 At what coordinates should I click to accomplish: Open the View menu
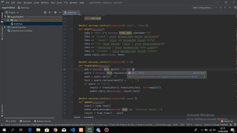(x=19, y=3)
